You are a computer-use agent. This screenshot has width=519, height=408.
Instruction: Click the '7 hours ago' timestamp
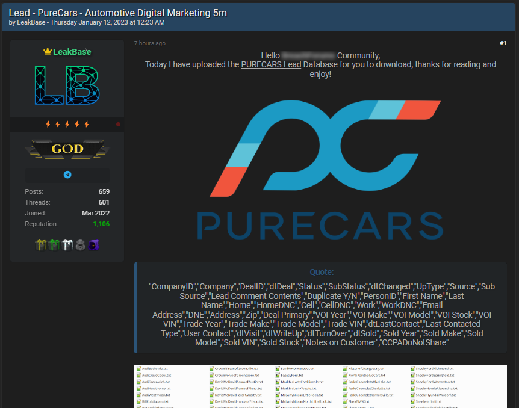click(149, 43)
